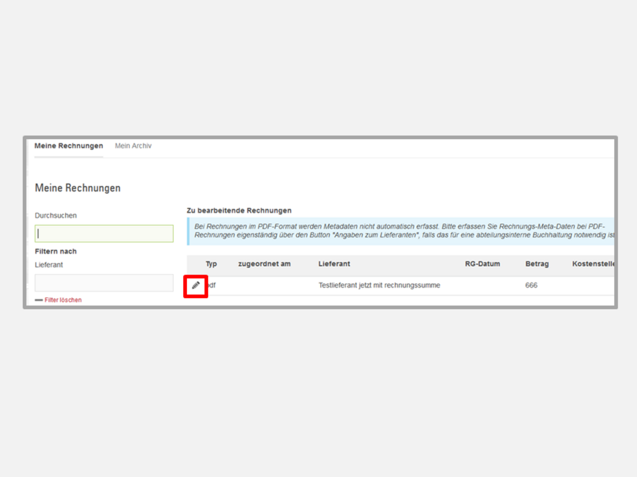The width and height of the screenshot is (637, 477).
Task: Click into the Lieferant filter field
Action: click(x=104, y=282)
